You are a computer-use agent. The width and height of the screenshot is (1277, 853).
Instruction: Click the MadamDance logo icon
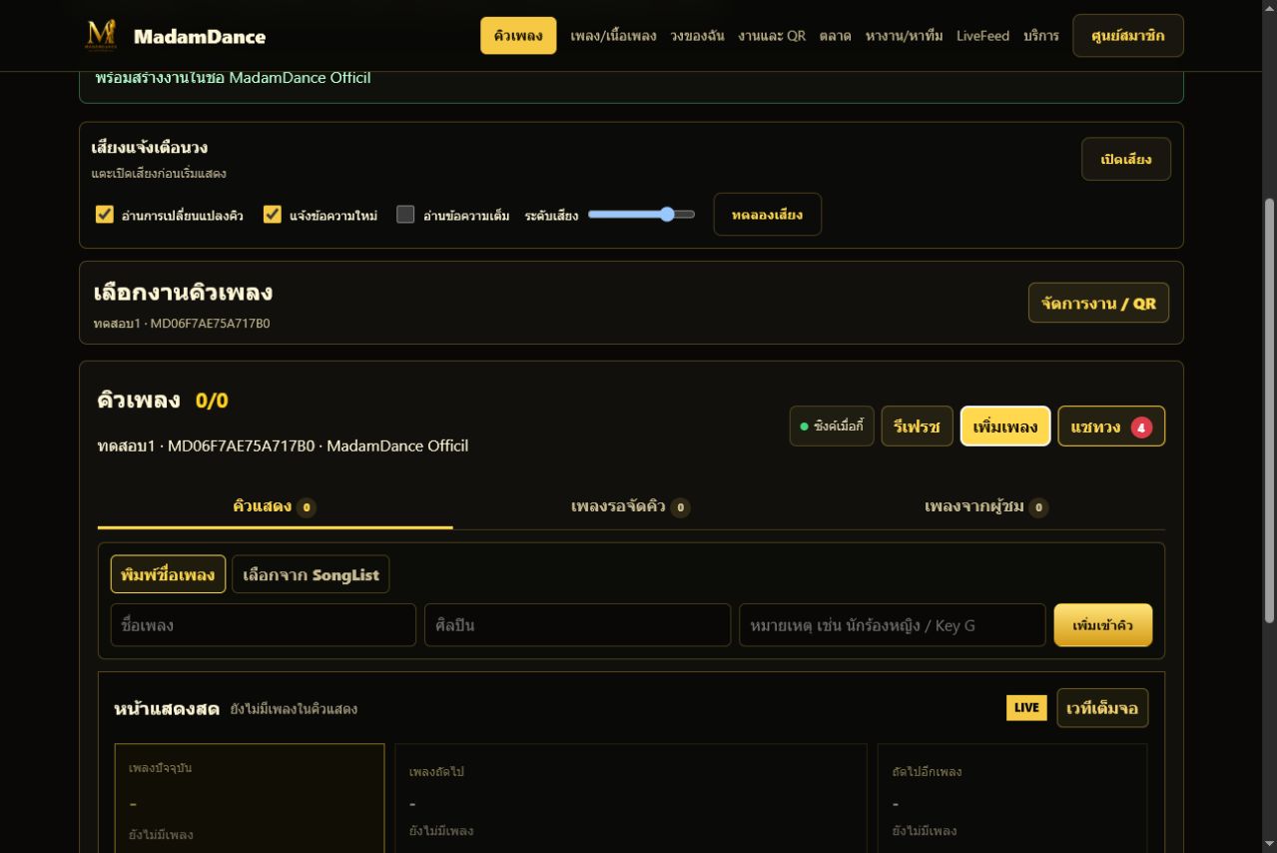click(x=102, y=36)
